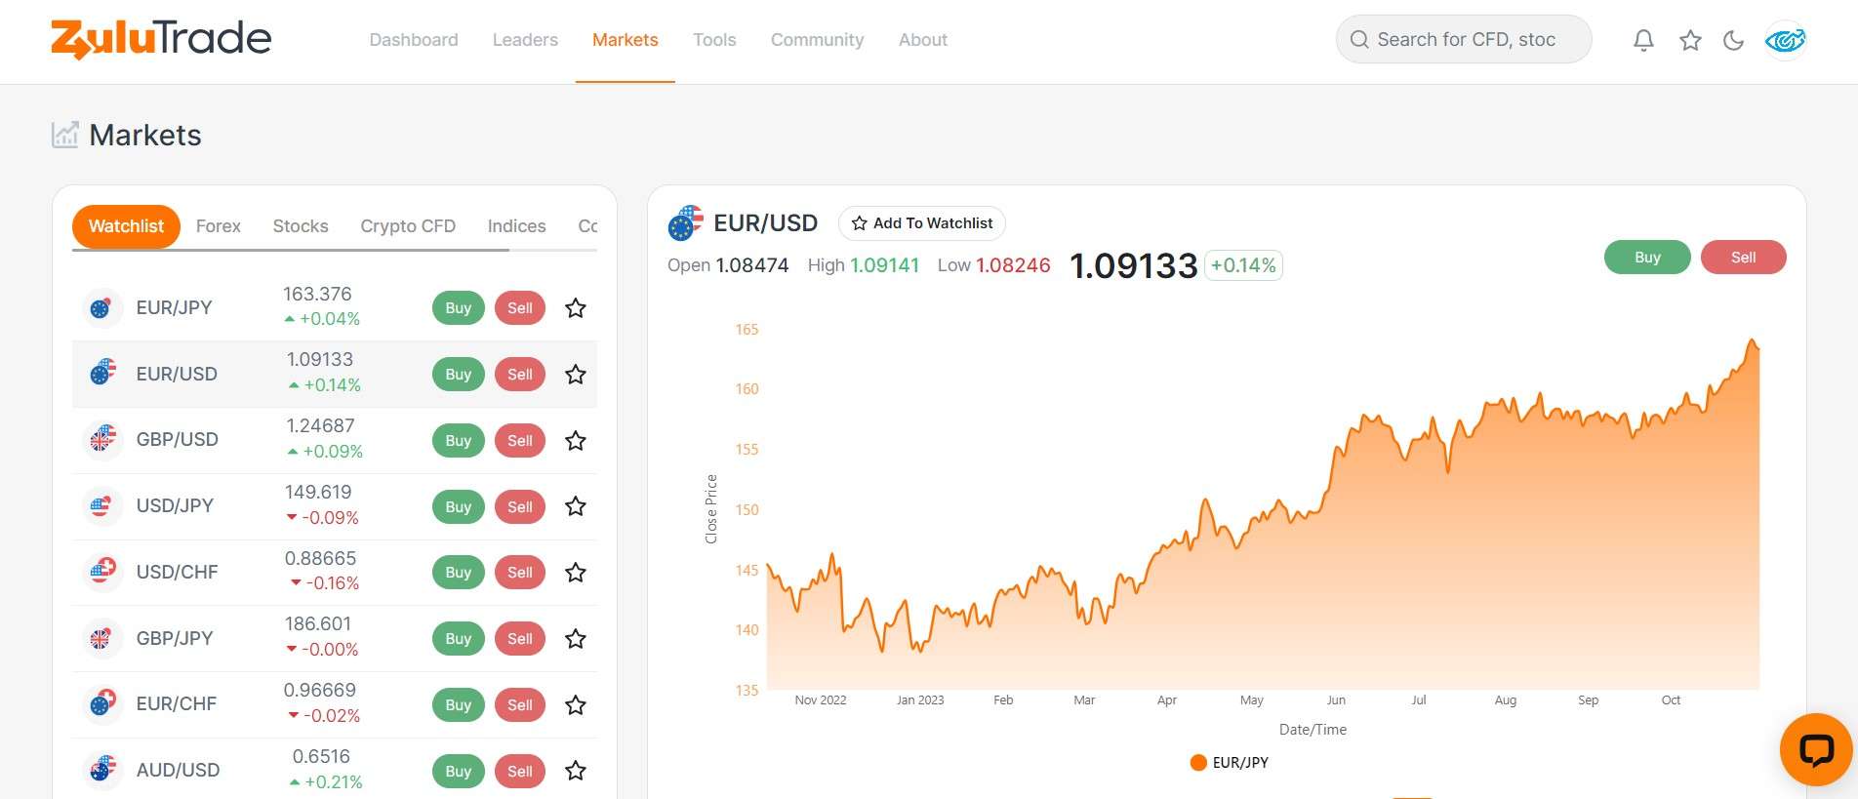Open the Tools menu
Screen dimensions: 1858x799
(x=714, y=40)
